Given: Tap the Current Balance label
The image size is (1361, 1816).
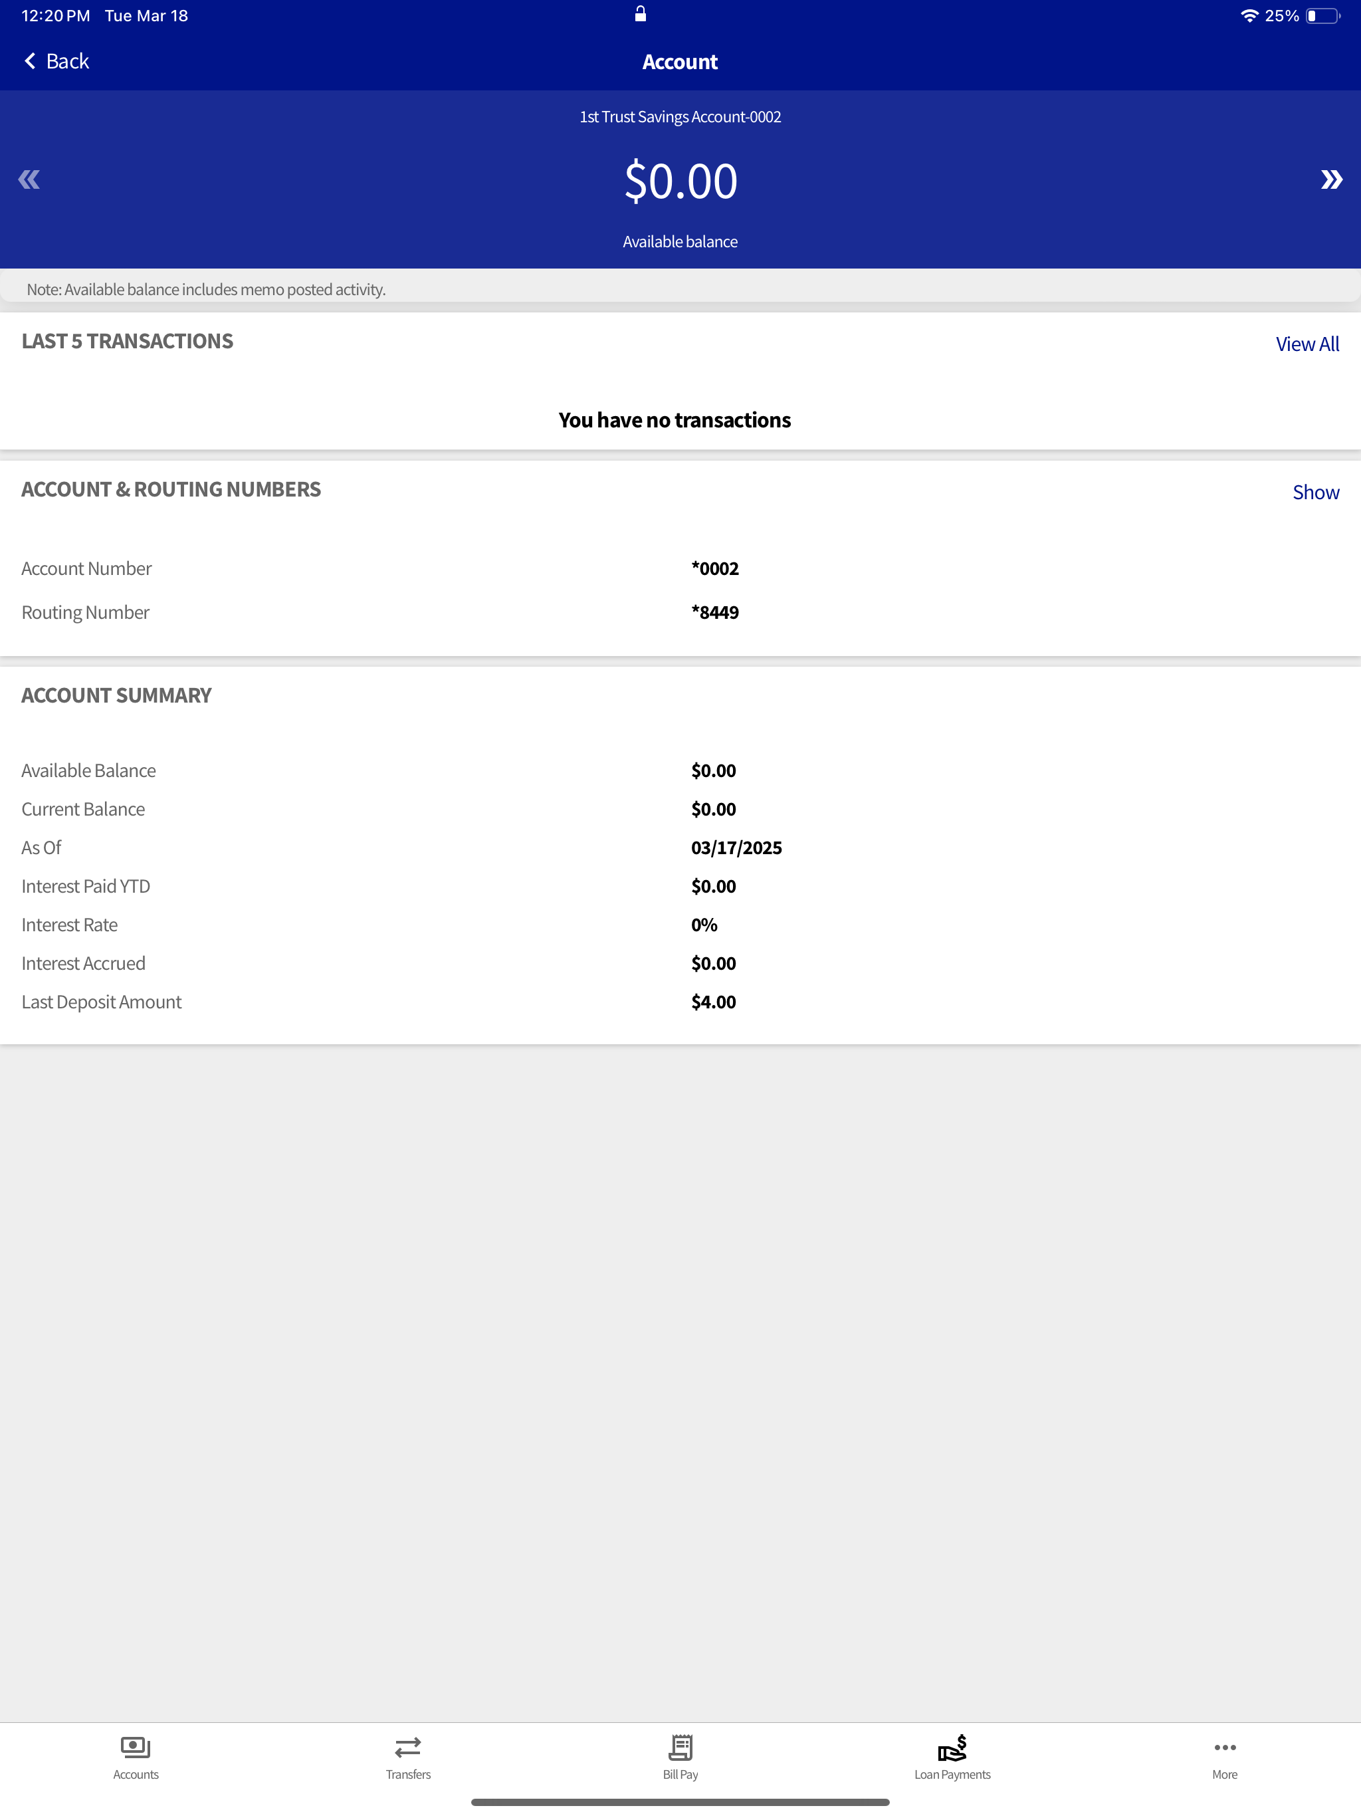Looking at the screenshot, I should click(83, 809).
